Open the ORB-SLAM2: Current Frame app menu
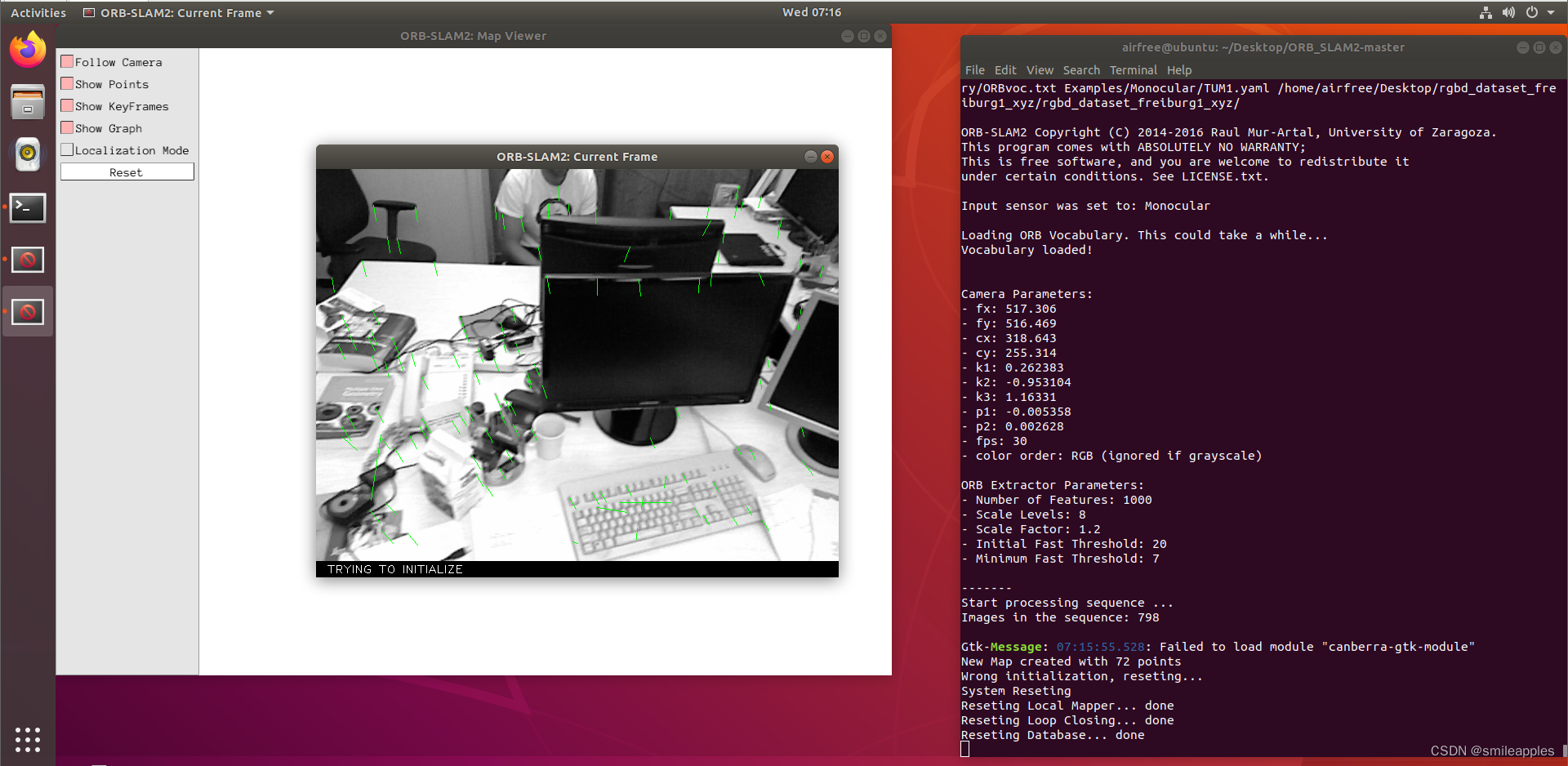This screenshot has height=766, width=1568. pos(179,12)
